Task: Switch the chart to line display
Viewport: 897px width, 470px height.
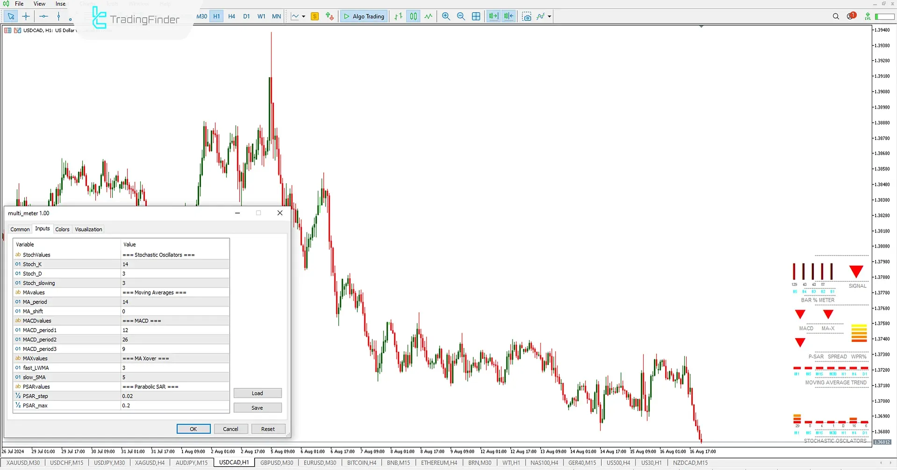Action: [428, 16]
